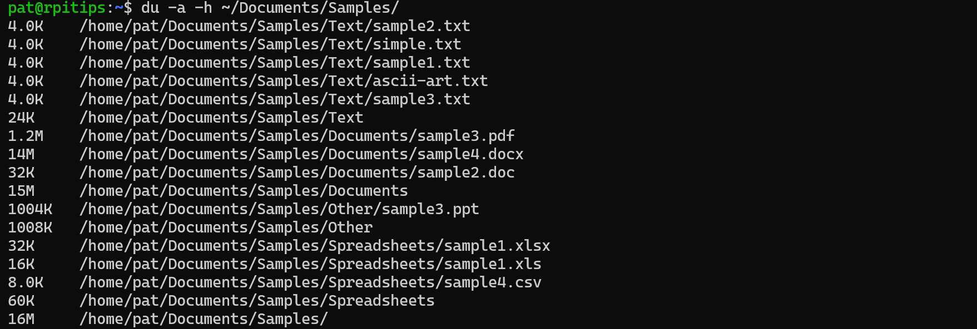Click the ascii-art.txt file path line

pyautogui.click(x=284, y=81)
